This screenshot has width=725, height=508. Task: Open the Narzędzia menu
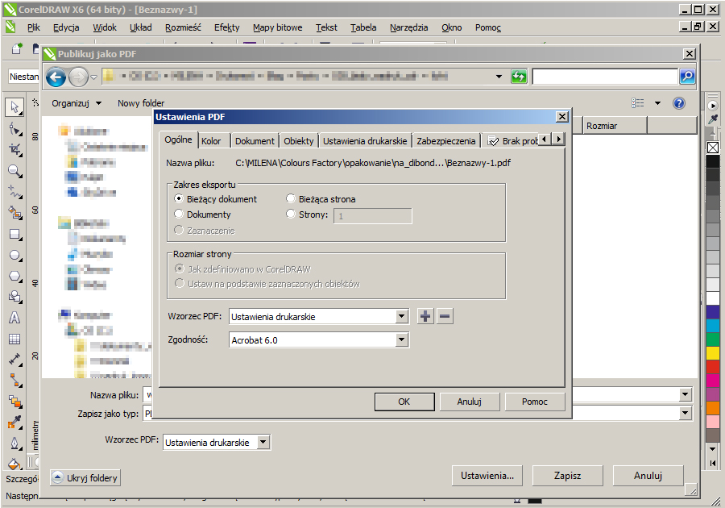408,27
